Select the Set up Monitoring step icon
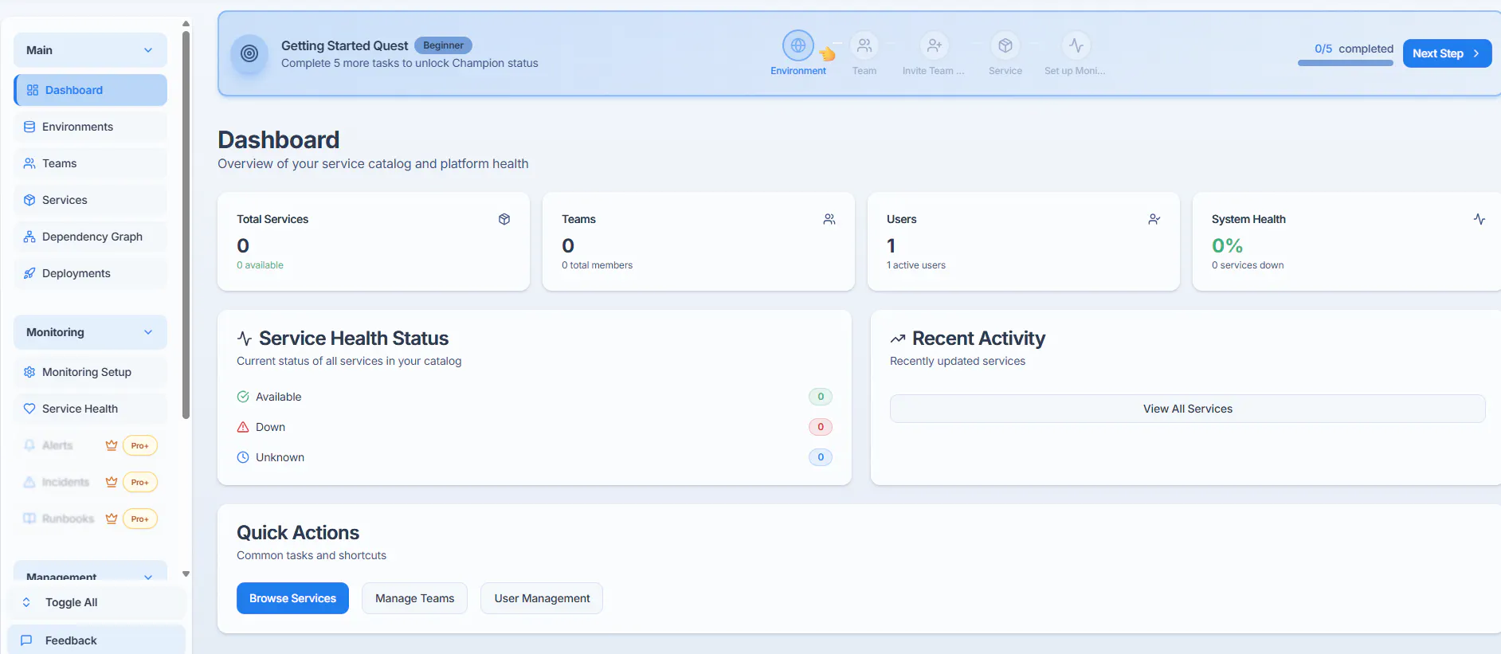Screen dimensions: 1501x654 coord(1076,45)
